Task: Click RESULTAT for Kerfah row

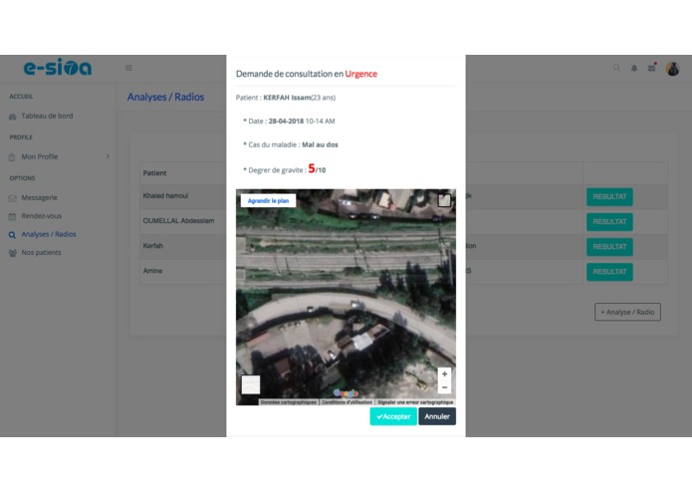Action: tap(609, 247)
